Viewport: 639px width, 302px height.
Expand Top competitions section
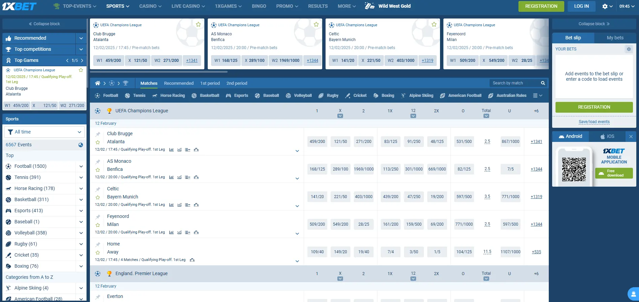click(x=81, y=49)
